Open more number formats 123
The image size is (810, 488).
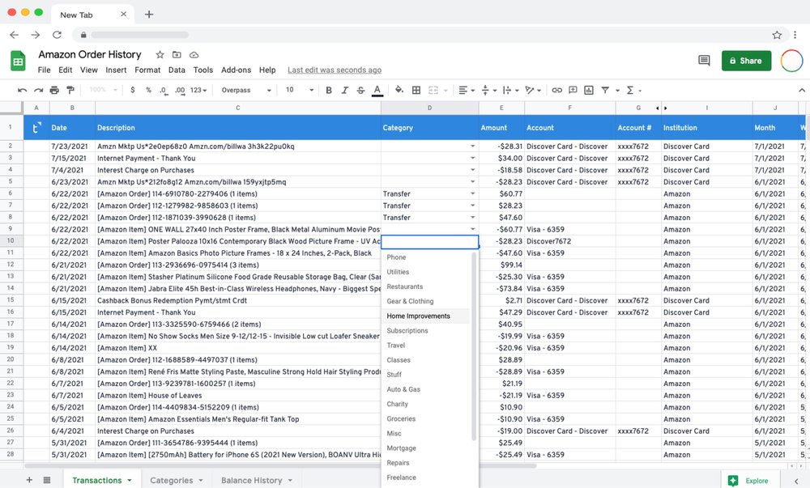tap(198, 91)
